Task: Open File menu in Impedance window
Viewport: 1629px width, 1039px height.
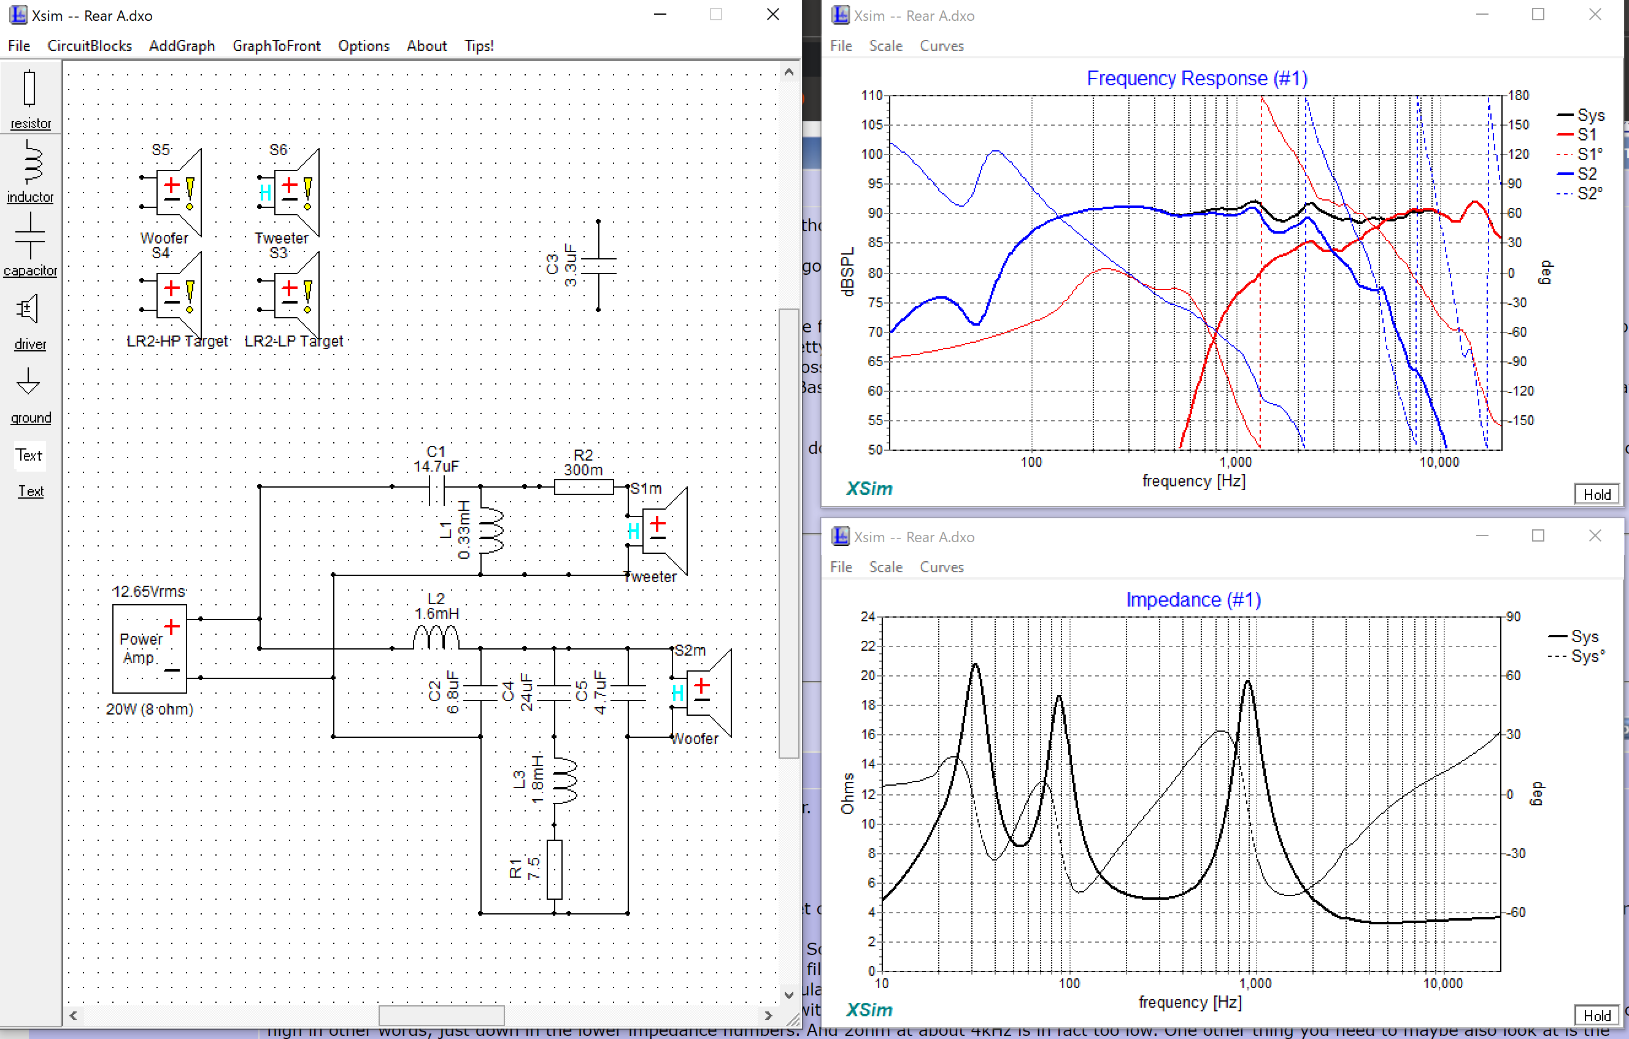Action: [841, 567]
